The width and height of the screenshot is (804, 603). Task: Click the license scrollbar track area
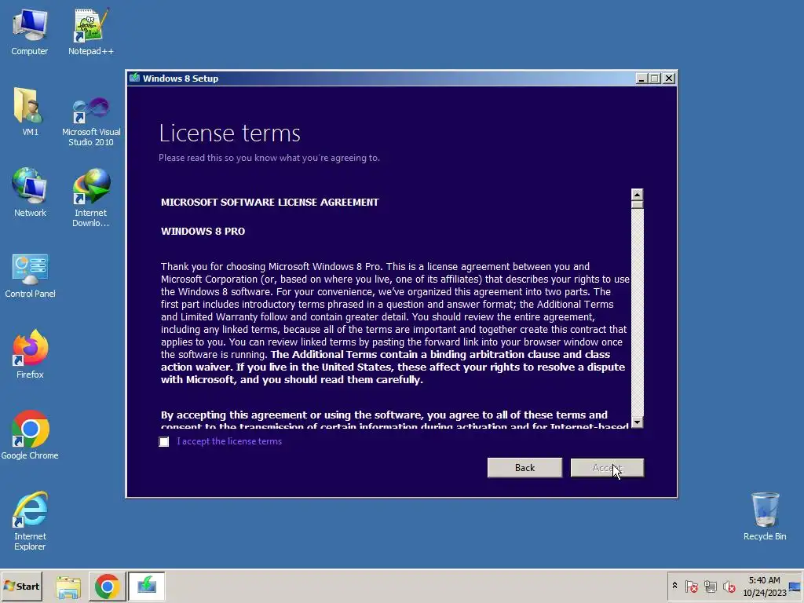[637, 312]
